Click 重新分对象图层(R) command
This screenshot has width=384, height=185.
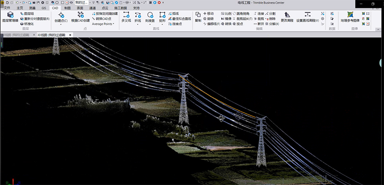click(x=35, y=19)
